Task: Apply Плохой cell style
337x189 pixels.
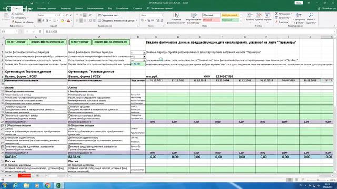Action: [x=211, y=20]
